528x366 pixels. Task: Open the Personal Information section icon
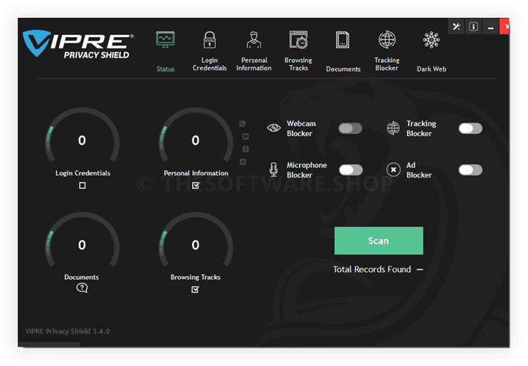[253, 40]
